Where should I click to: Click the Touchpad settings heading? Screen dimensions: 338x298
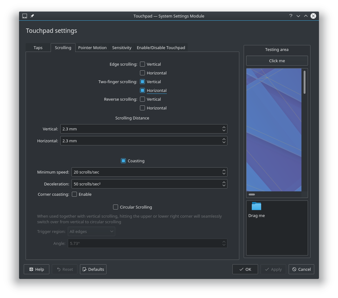(51, 31)
